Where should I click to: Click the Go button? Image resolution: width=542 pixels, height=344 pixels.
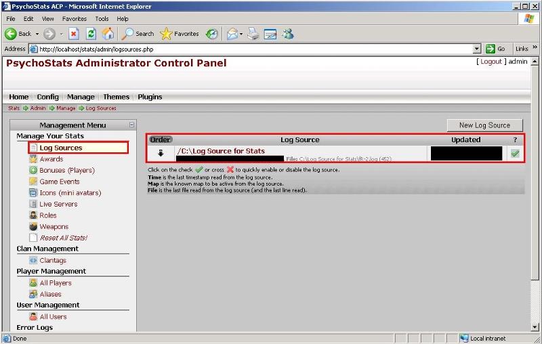pyautogui.click(x=495, y=49)
